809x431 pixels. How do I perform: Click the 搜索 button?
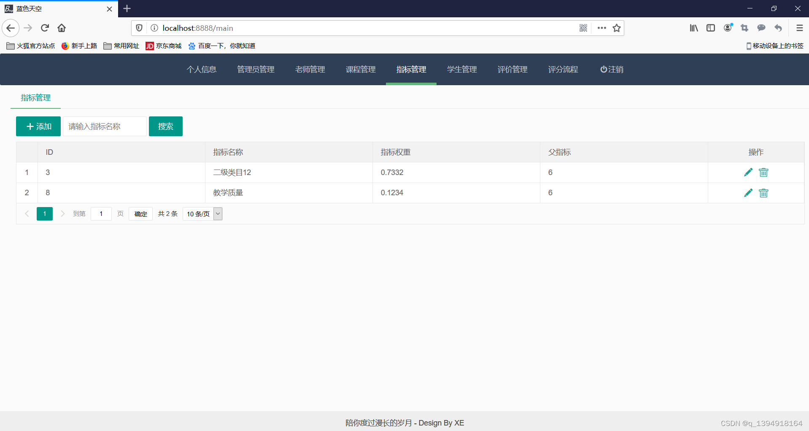[x=166, y=127]
